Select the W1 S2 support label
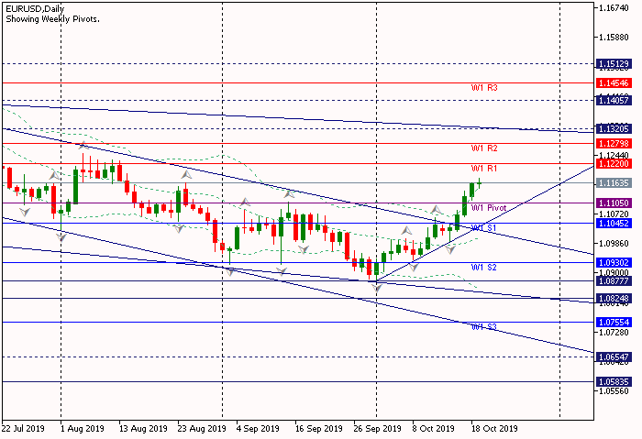 click(484, 268)
